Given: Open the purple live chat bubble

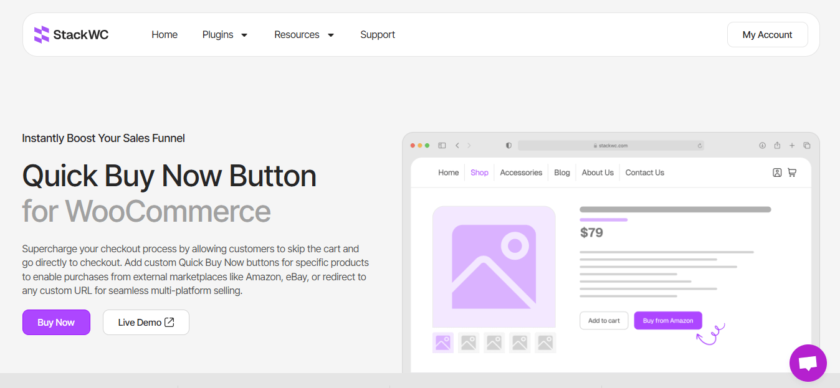Looking at the screenshot, I should tap(808, 362).
